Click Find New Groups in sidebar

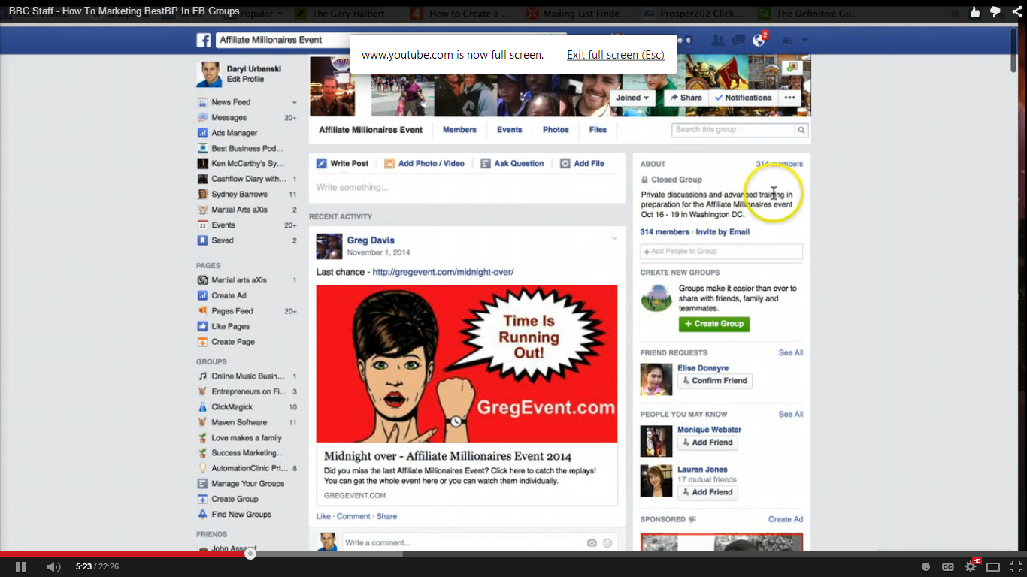pyautogui.click(x=241, y=515)
